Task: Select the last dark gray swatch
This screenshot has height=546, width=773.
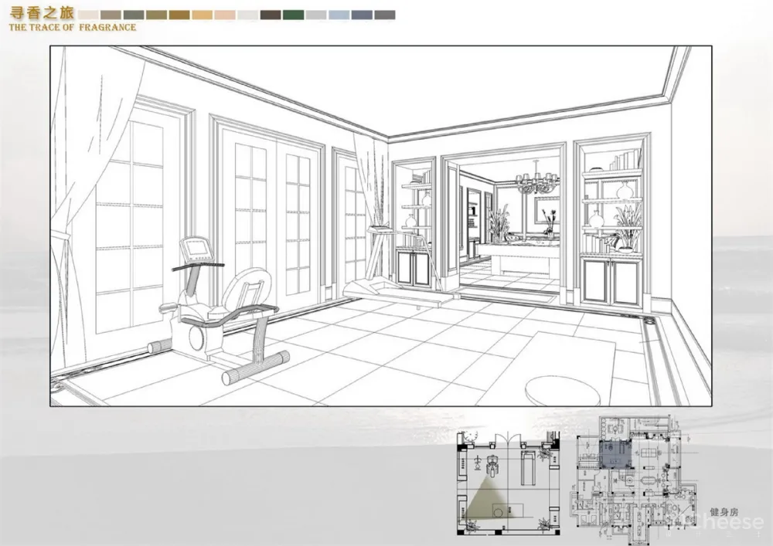Action: pos(384,15)
